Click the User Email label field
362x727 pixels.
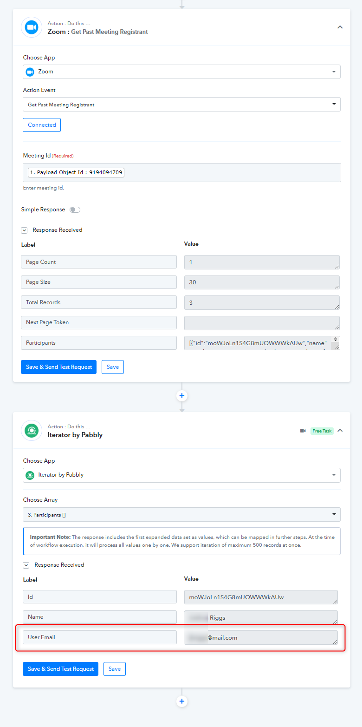(x=100, y=637)
